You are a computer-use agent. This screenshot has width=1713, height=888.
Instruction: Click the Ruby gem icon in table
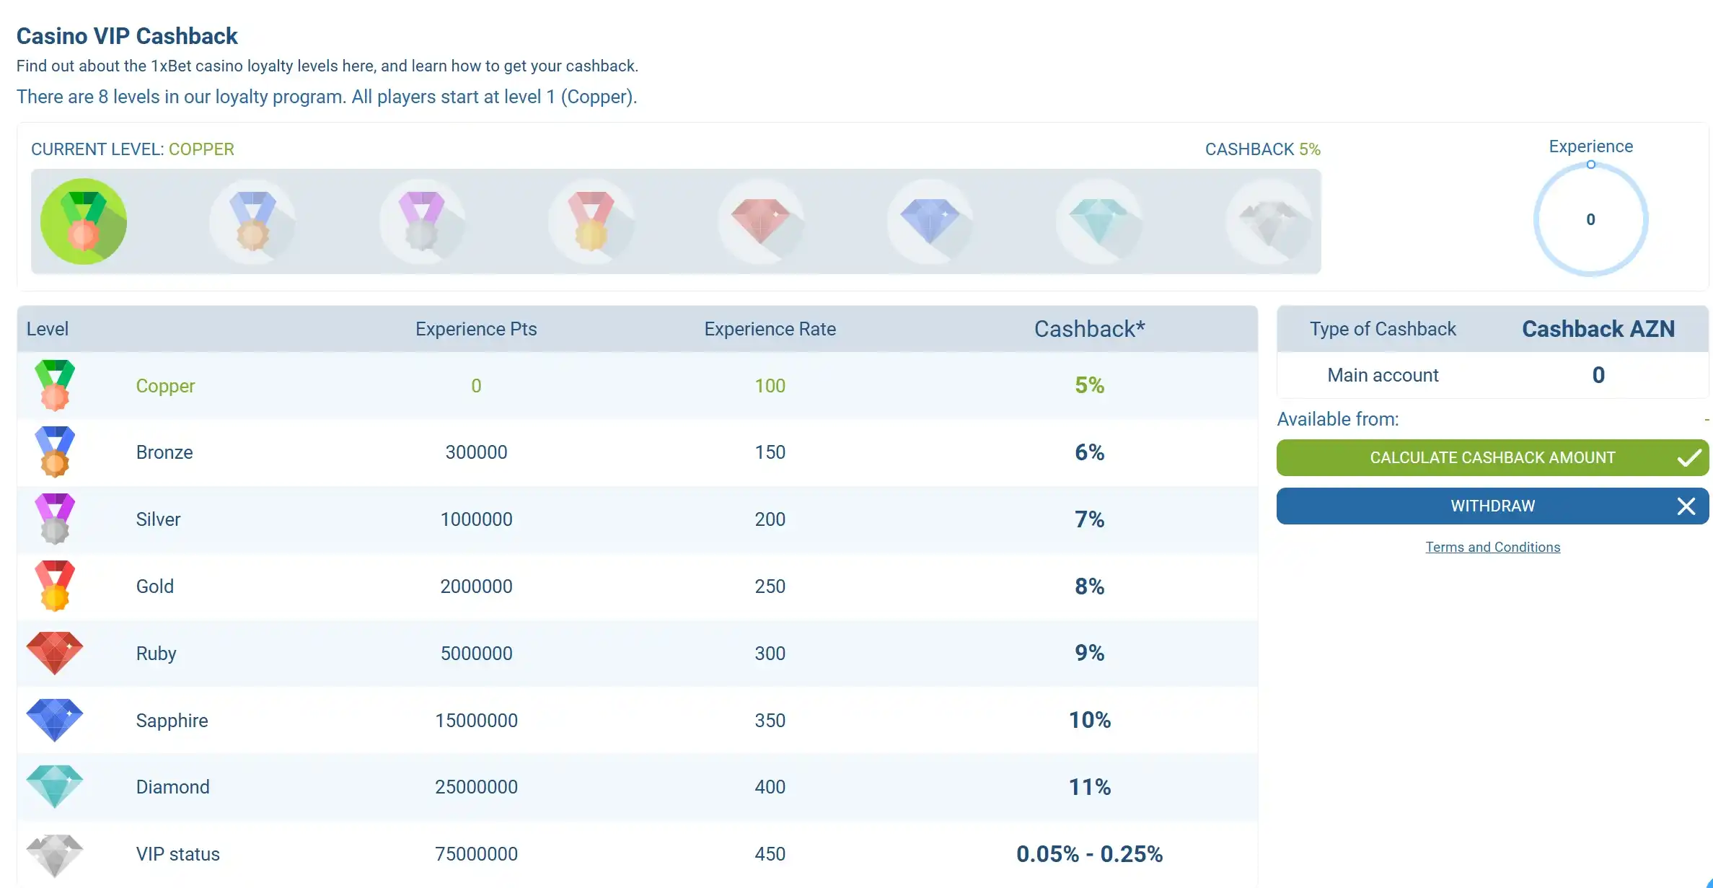[x=55, y=653]
